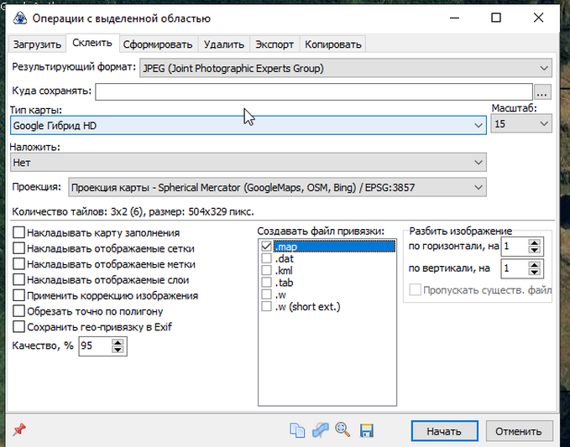
Task: Open the 'Экспорт' tab
Action: coord(275,44)
